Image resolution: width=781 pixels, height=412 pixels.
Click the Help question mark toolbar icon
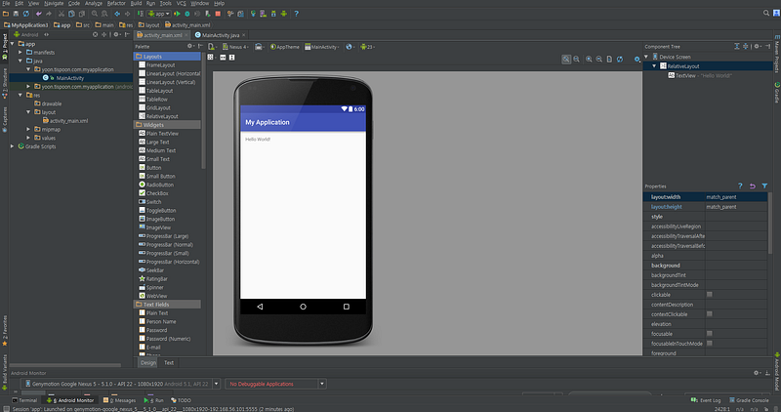click(297, 14)
